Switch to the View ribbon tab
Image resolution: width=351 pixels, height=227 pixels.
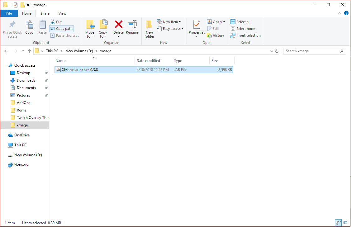point(63,13)
